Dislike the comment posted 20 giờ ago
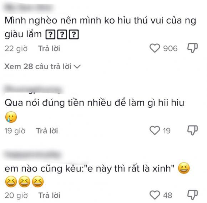 pyautogui.click(x=192, y=195)
